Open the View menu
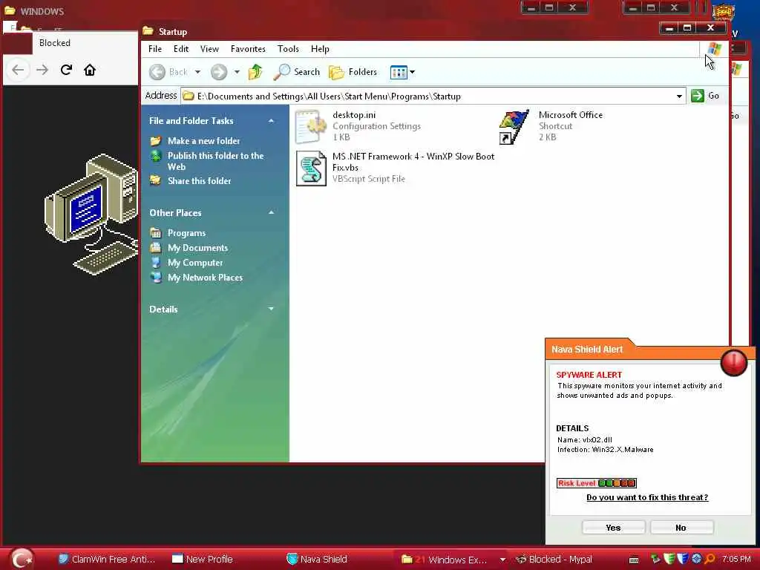Image resolution: width=760 pixels, height=570 pixels. 209,49
